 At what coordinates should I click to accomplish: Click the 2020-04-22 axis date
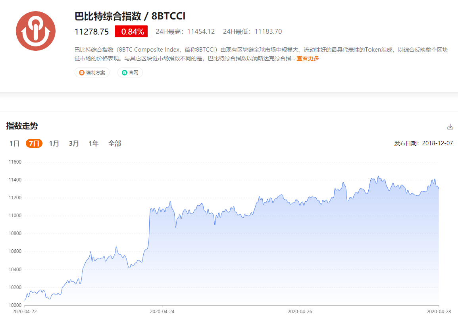25,312
